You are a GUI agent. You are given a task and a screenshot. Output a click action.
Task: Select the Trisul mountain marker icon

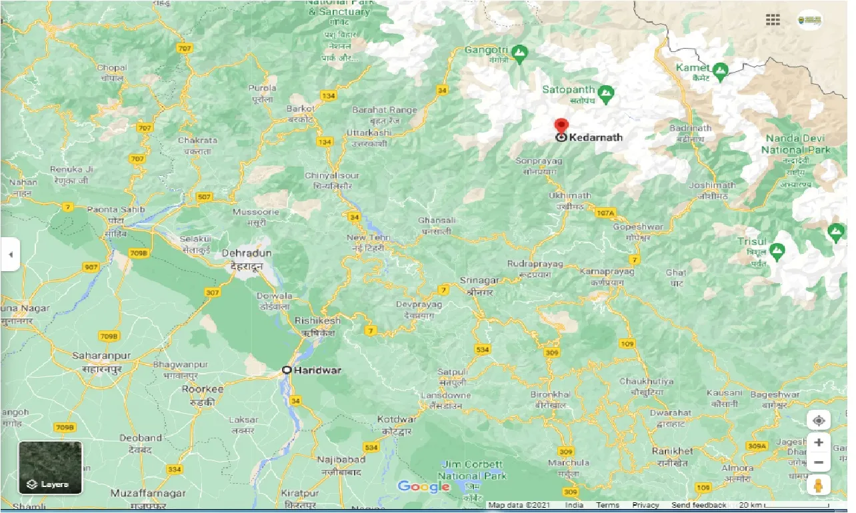click(777, 251)
